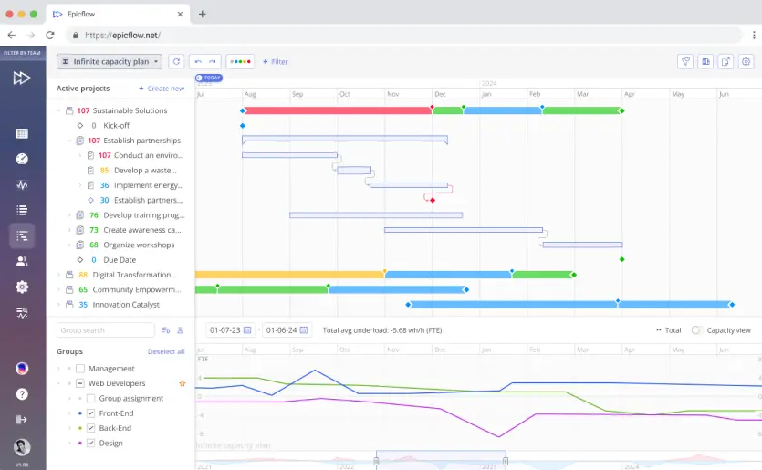Click the funnel filter icon at top right
This screenshot has width=762, height=470.
[x=685, y=61]
